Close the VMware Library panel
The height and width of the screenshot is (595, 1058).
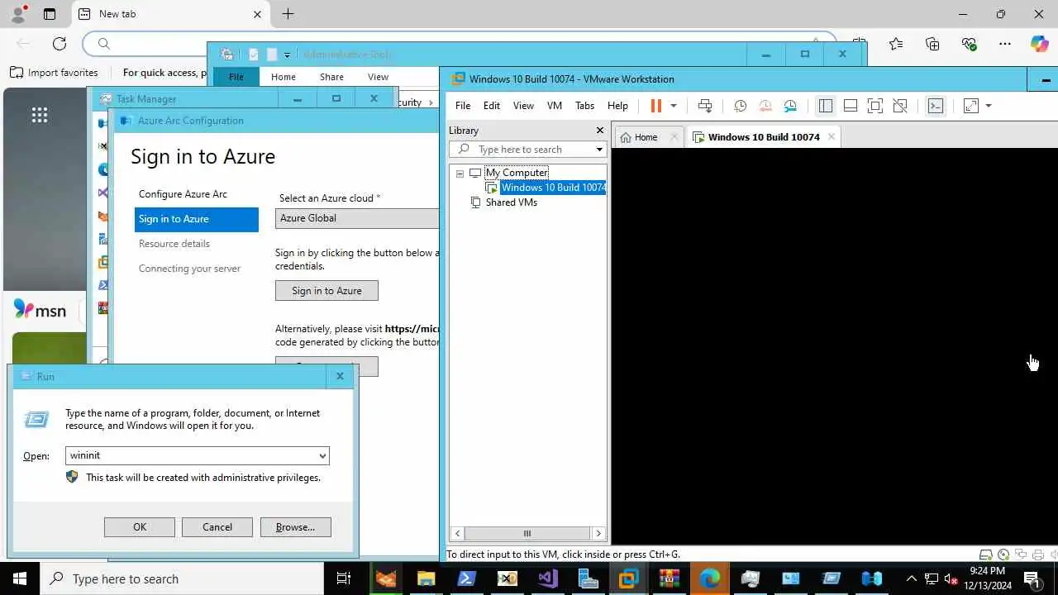click(600, 131)
